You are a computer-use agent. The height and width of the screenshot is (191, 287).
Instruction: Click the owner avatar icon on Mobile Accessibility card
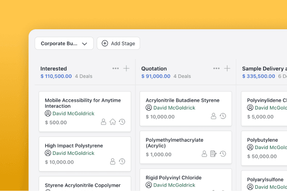pos(48,114)
